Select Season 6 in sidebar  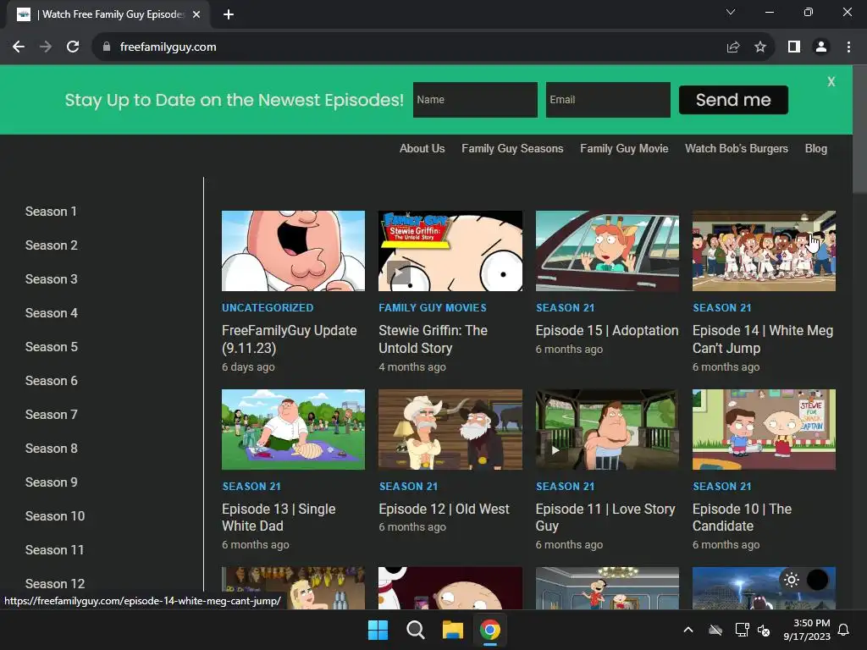[x=51, y=381]
